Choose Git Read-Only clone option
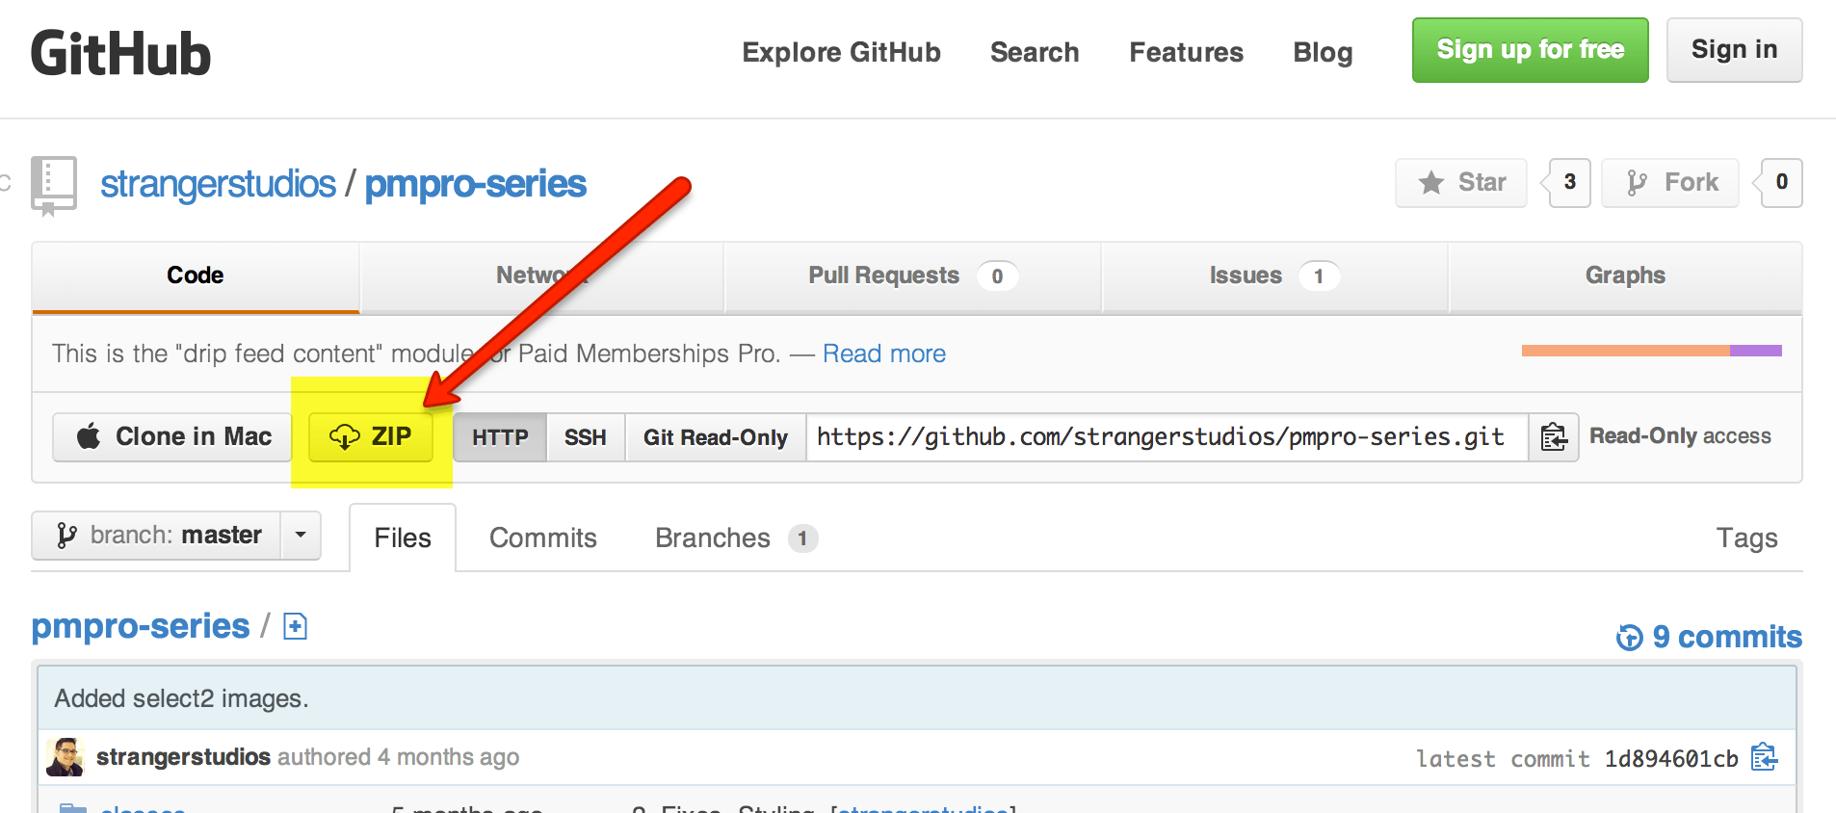The image size is (1836, 813). click(x=715, y=437)
